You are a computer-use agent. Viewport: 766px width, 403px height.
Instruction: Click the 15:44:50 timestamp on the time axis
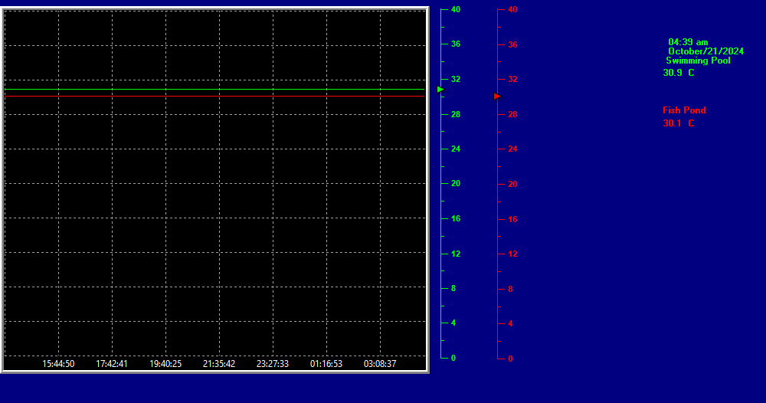click(x=58, y=364)
